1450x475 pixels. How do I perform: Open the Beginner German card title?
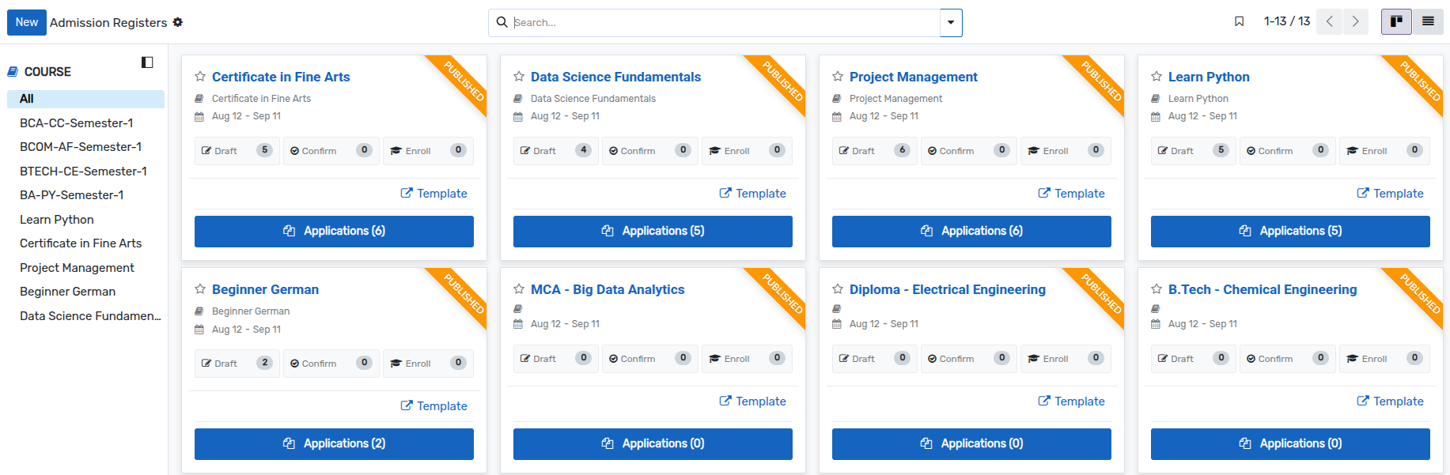pos(265,289)
